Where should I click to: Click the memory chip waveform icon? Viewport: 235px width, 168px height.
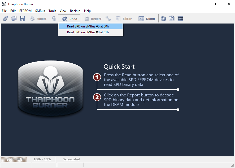[x=180, y=19]
